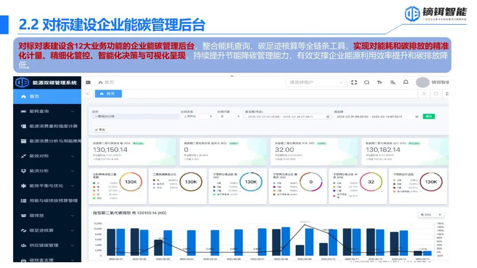The image size is (477, 268).
Task: Click the green 提交 button
Action: (428, 116)
